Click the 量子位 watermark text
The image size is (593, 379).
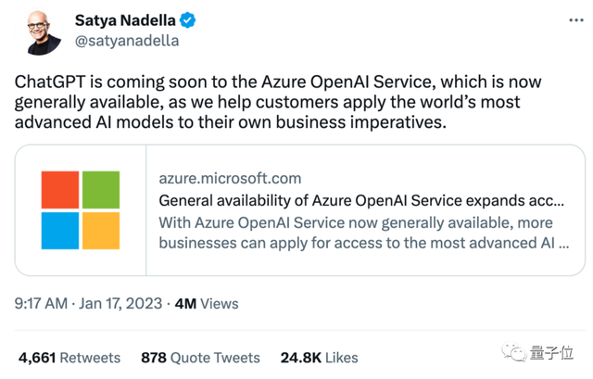point(553,353)
